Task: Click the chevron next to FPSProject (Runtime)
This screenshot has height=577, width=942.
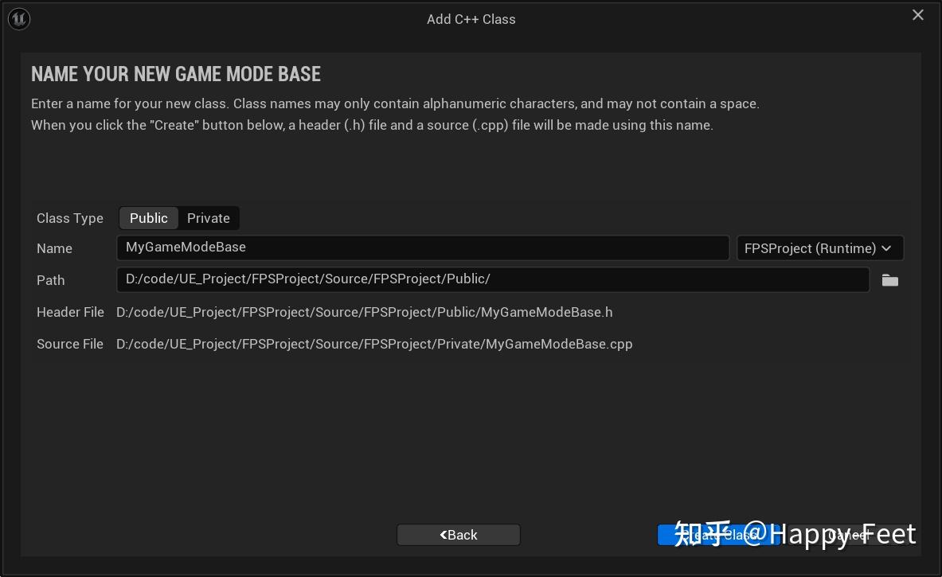Action: coord(886,248)
